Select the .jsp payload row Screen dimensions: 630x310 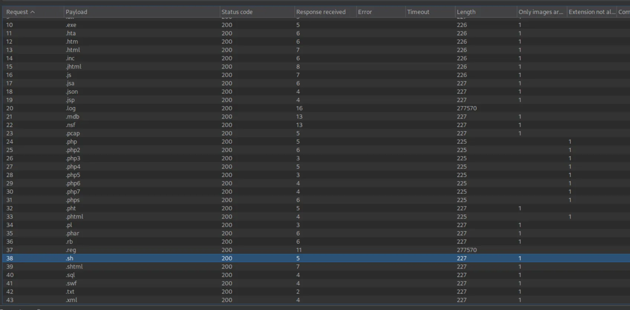pos(316,100)
